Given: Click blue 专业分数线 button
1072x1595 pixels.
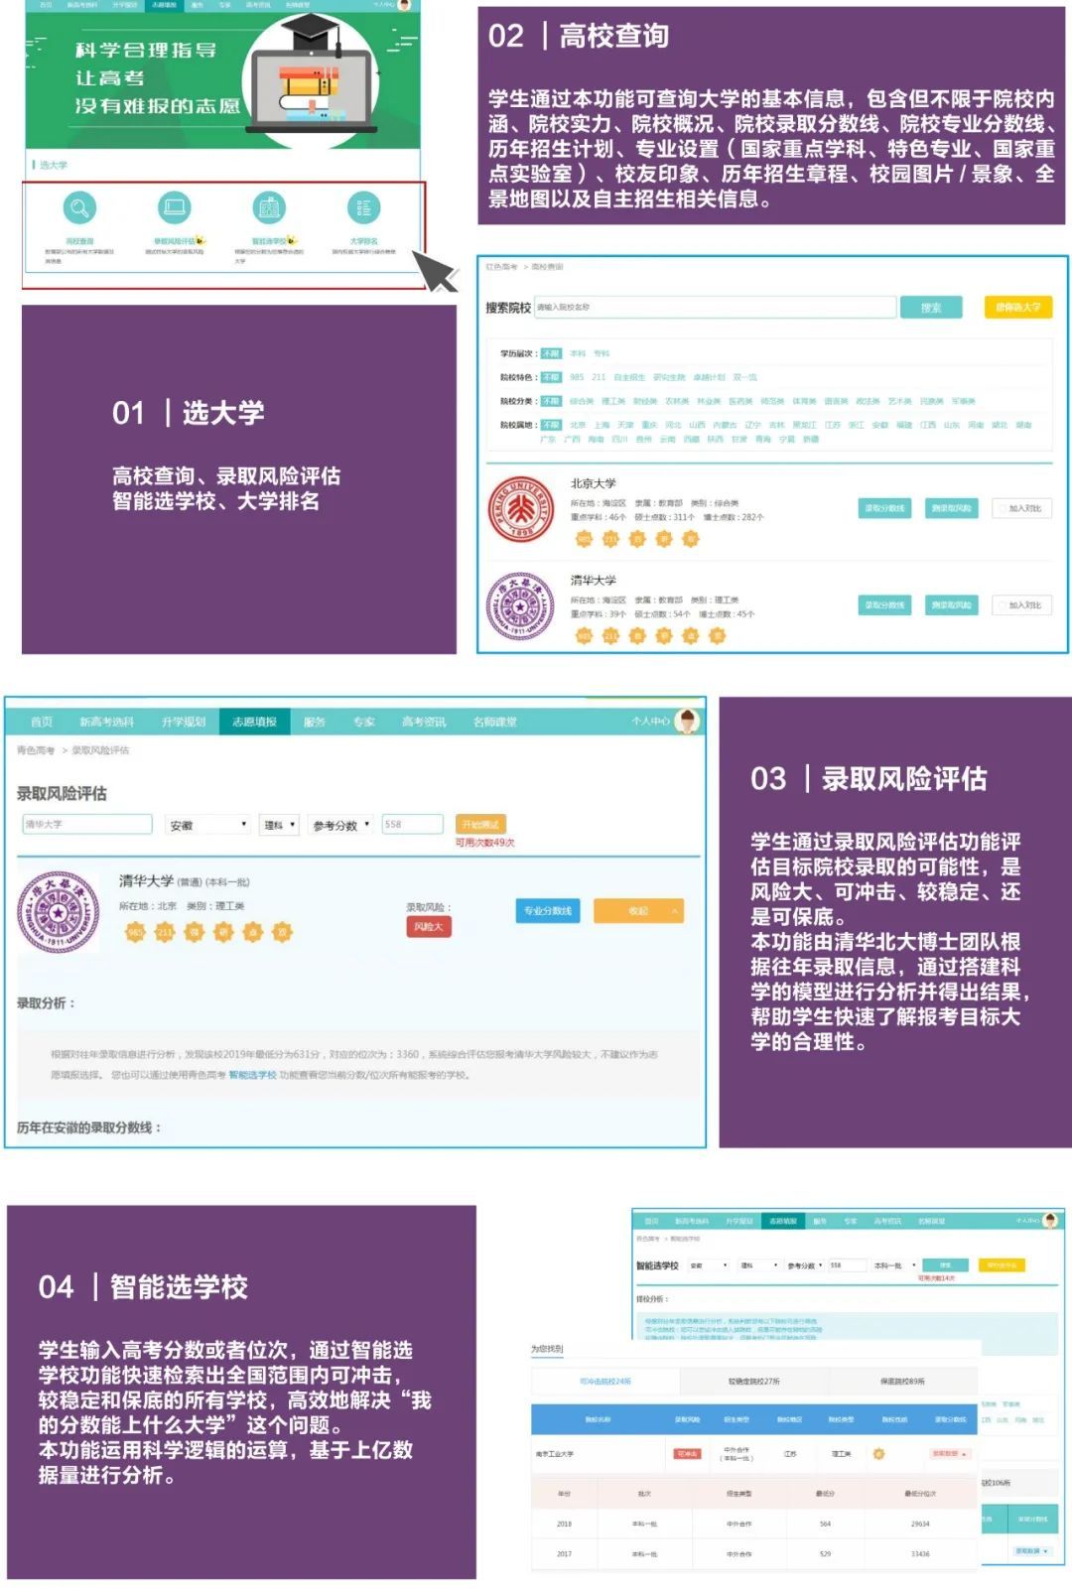Looking at the screenshot, I should 548,910.
